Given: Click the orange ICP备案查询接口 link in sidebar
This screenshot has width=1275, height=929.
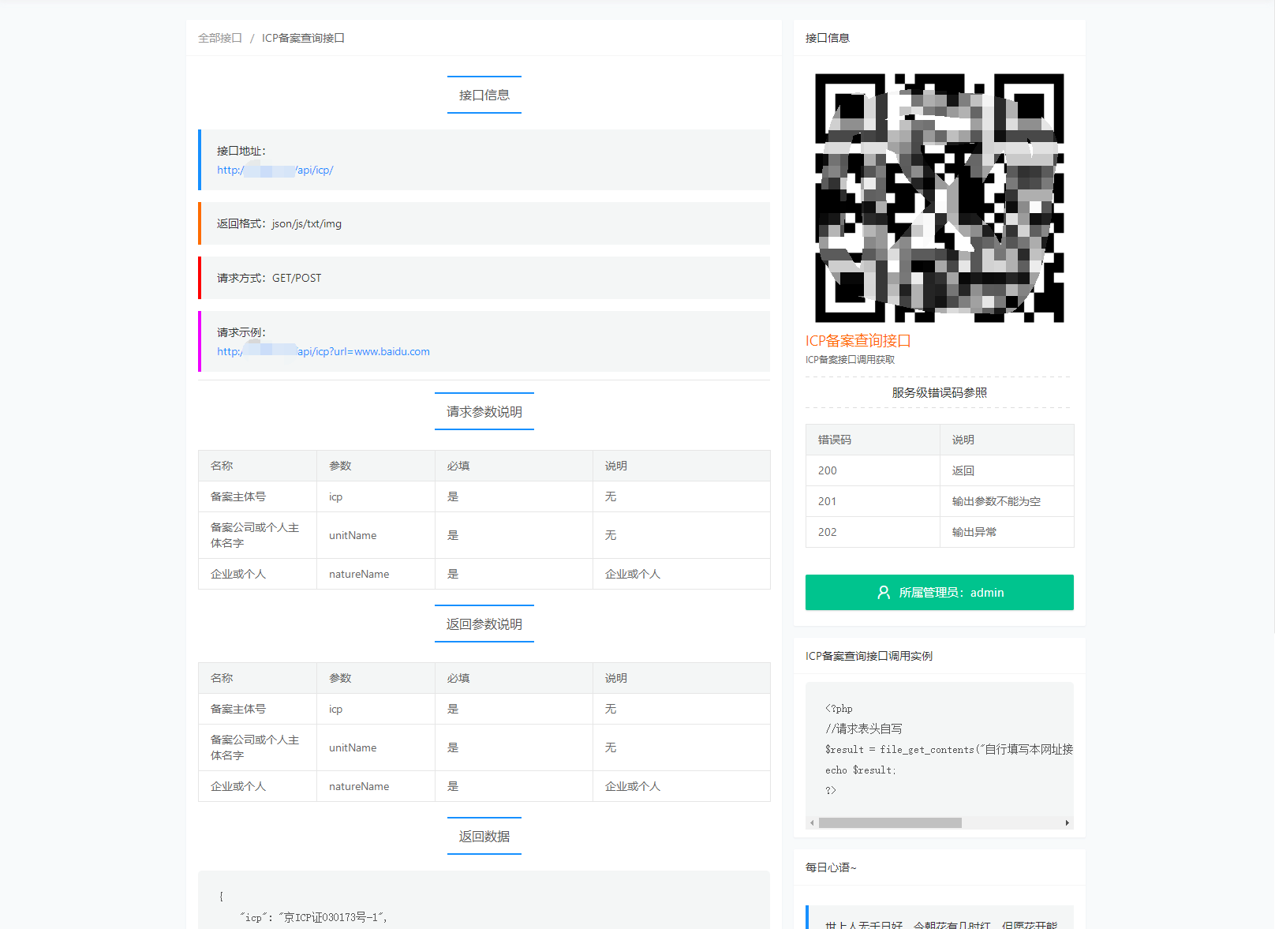Looking at the screenshot, I should click(x=857, y=340).
